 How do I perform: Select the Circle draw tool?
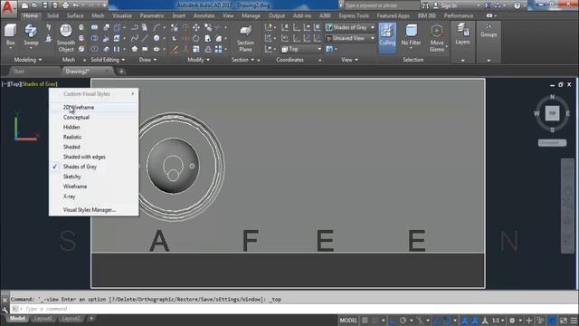point(157,38)
